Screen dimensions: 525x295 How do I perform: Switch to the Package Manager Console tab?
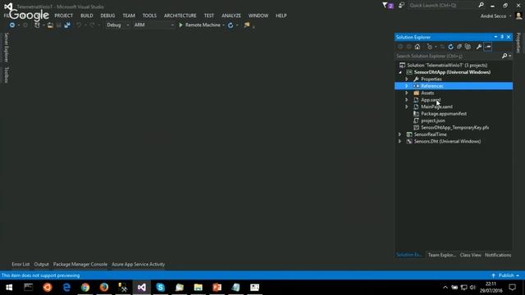click(80, 264)
